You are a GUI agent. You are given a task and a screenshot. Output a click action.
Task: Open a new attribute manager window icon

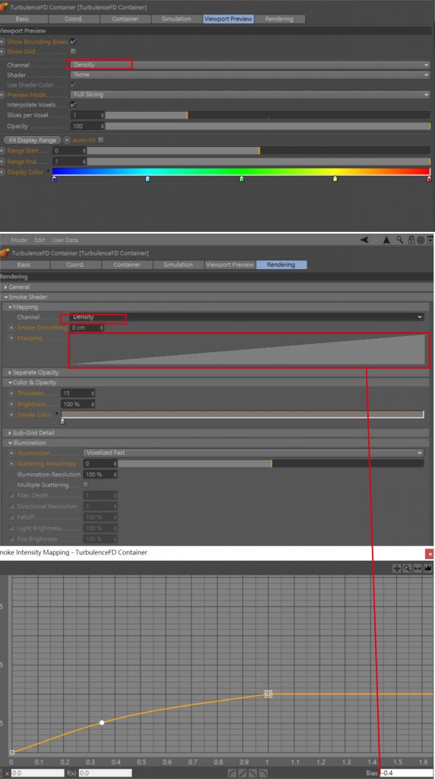point(430,240)
